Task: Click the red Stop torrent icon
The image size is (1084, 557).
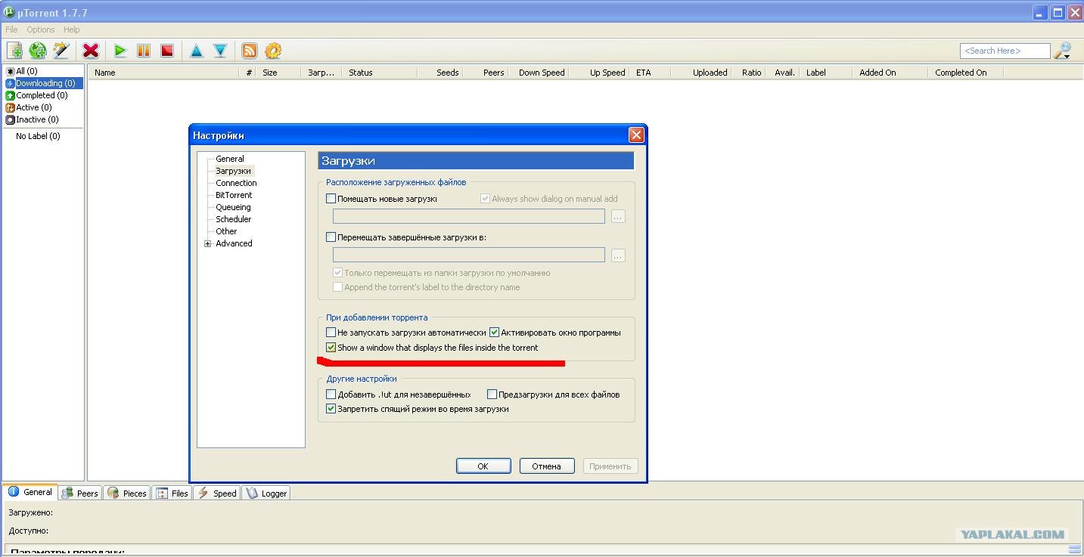Action: tap(167, 51)
